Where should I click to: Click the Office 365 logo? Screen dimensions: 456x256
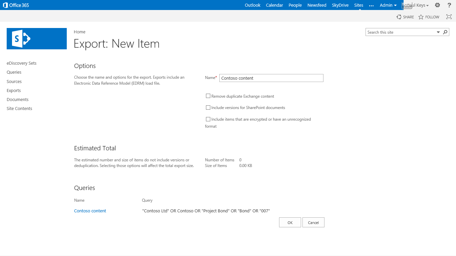(16, 5)
